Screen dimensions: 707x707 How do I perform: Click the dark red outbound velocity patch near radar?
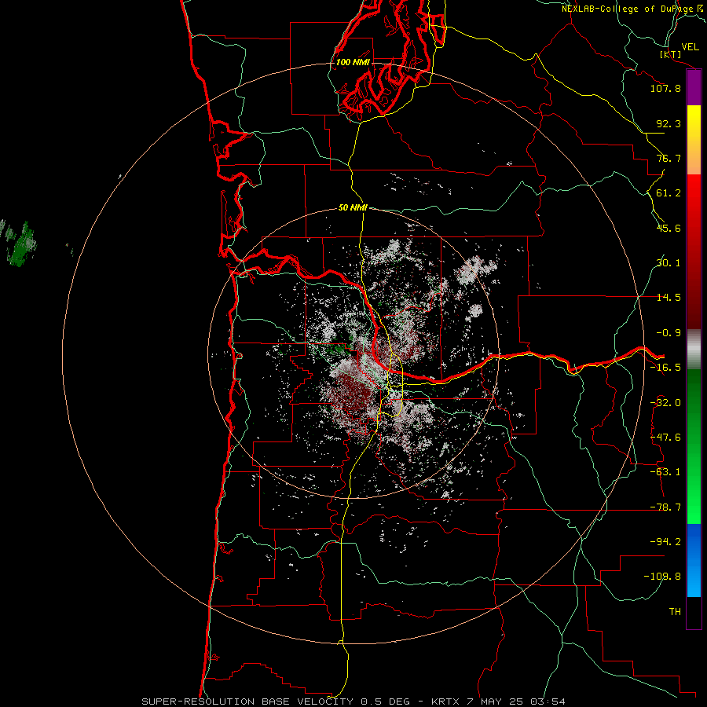point(352,392)
